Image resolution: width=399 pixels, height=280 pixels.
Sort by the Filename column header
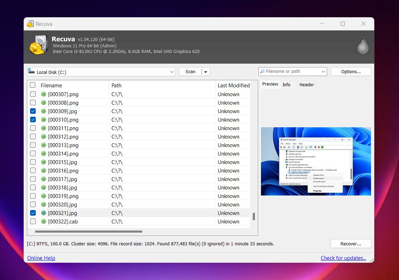[74, 85]
